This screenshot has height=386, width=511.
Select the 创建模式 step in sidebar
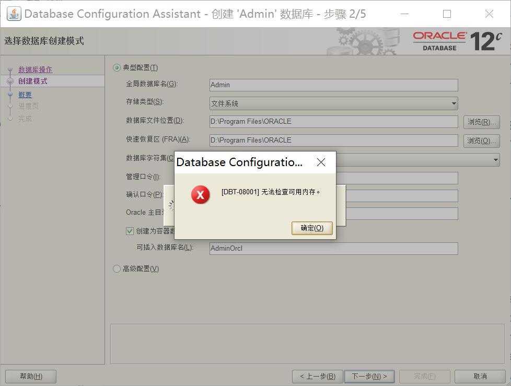click(x=32, y=81)
